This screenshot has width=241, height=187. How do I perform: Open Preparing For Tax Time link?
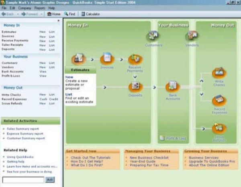[149, 165]
